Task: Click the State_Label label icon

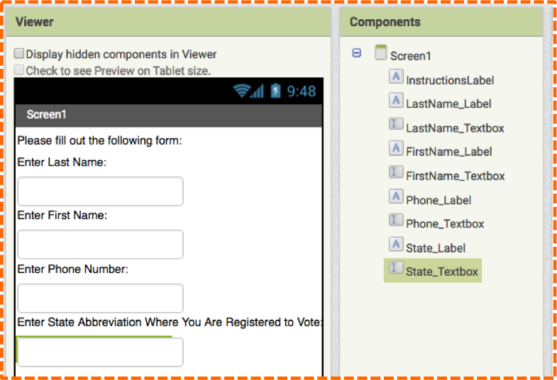Action: (x=396, y=244)
